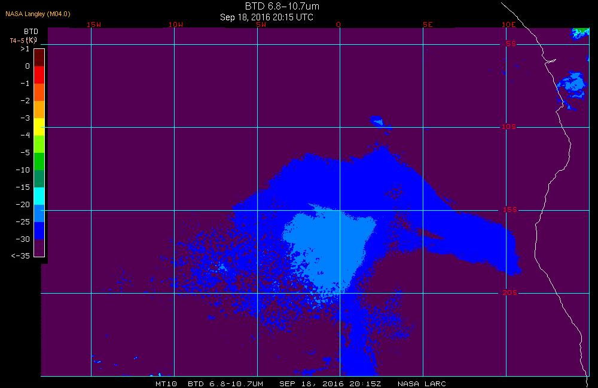Click the cyan color swatch in legend
Viewport: 598px width, 388px height.
pos(39,196)
